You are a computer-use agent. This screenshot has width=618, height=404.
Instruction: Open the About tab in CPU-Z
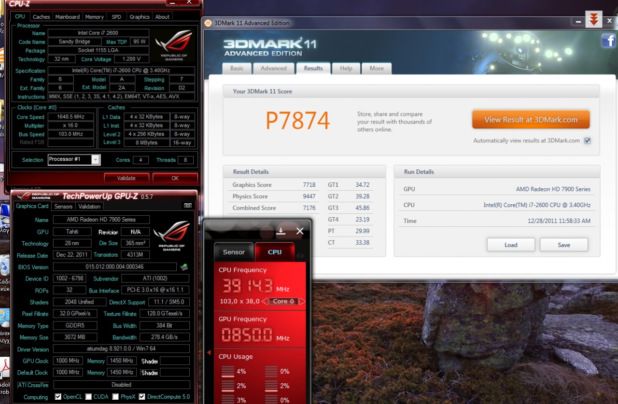point(162,16)
